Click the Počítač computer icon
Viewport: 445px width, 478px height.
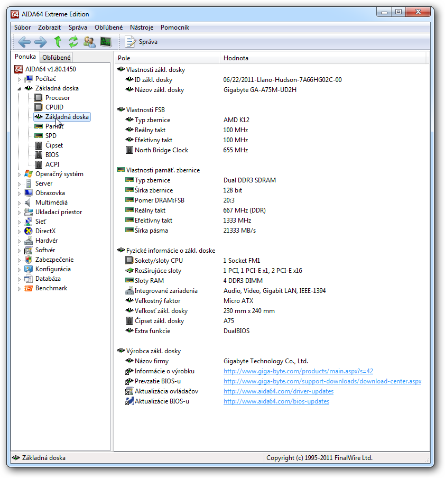[29, 79]
